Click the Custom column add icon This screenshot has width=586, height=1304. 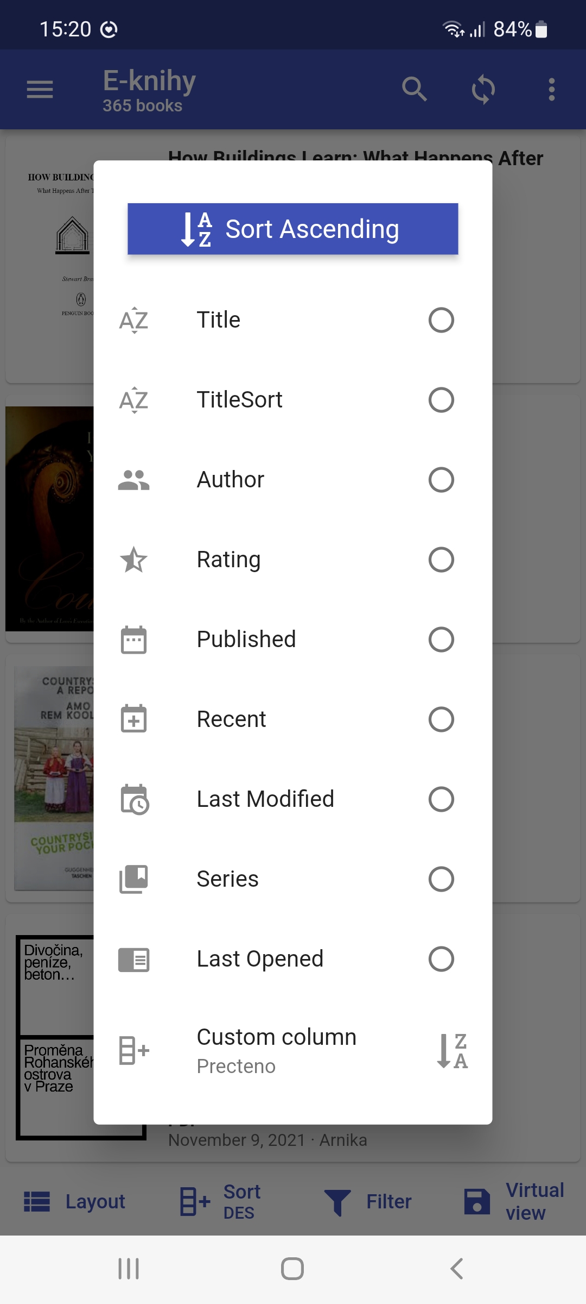[133, 1050]
